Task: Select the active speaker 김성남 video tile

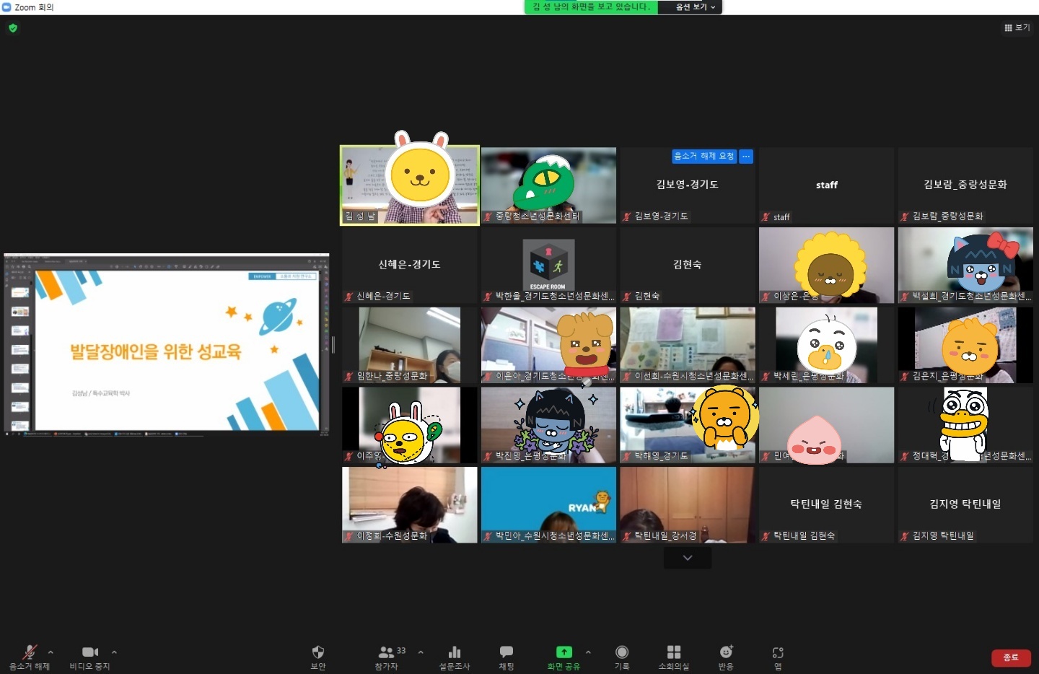Action: tap(410, 185)
